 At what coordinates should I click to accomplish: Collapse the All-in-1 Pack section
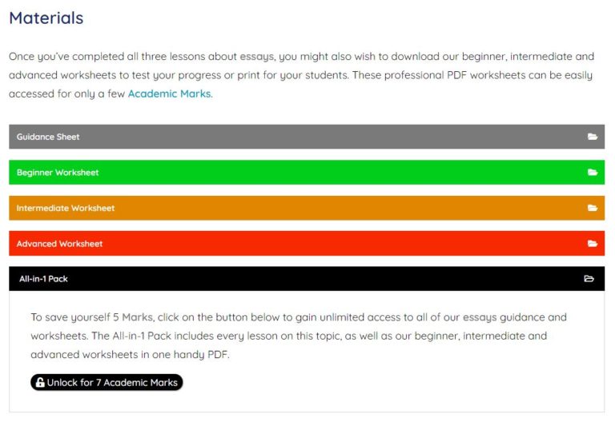(307, 279)
